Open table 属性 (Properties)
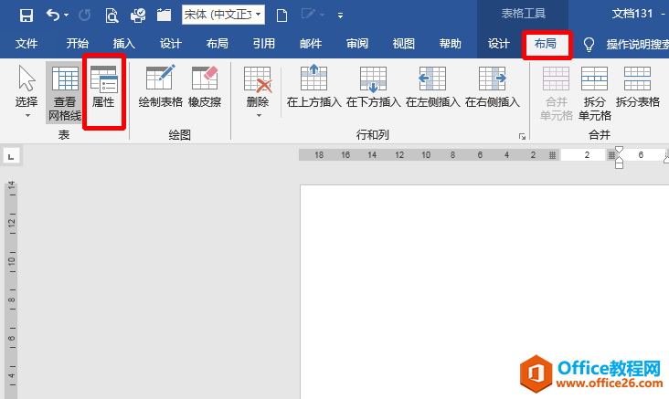 (103, 89)
